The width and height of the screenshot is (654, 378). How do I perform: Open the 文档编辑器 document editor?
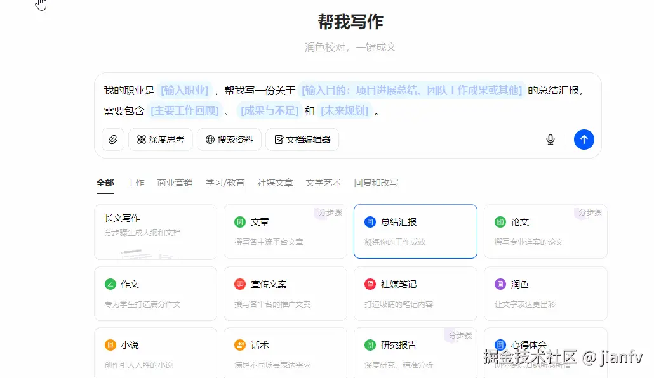tap(302, 140)
